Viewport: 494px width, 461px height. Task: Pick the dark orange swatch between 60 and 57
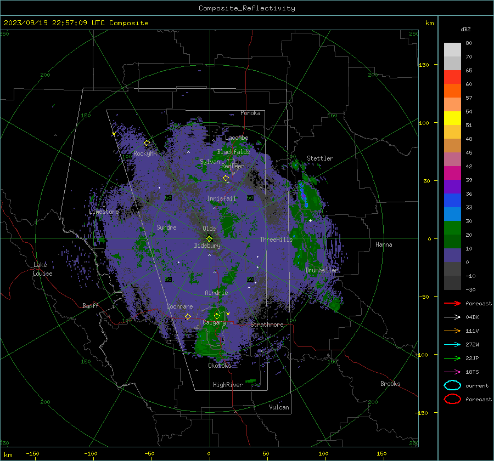tap(452, 91)
